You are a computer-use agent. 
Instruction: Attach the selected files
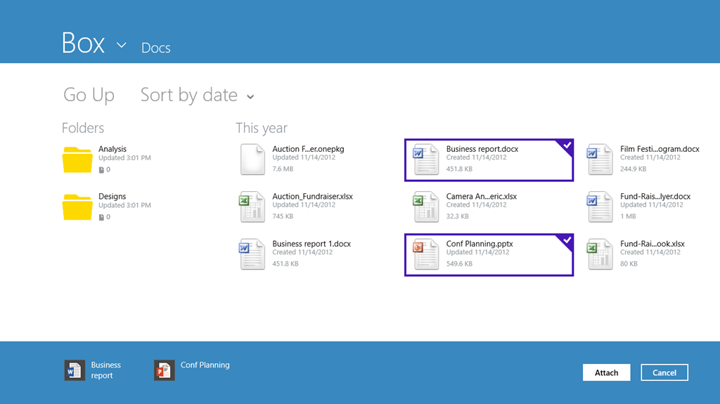606,372
